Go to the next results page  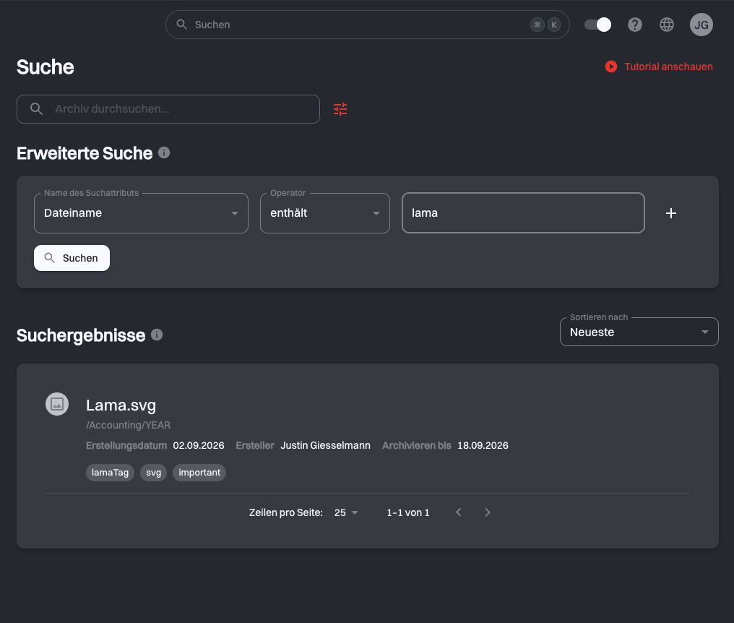pos(488,512)
